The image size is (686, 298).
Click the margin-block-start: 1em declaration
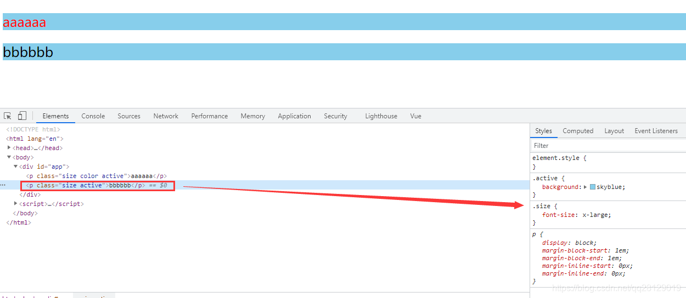(x=586, y=250)
